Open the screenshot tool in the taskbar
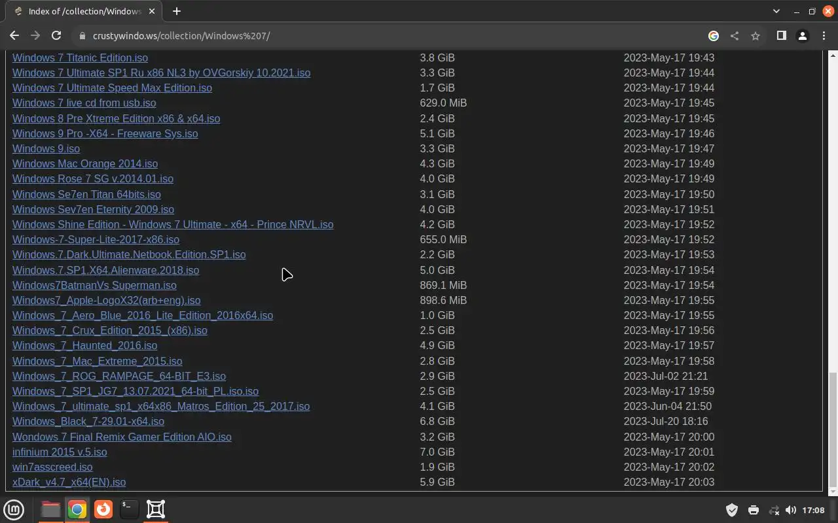838x523 pixels. click(x=156, y=509)
